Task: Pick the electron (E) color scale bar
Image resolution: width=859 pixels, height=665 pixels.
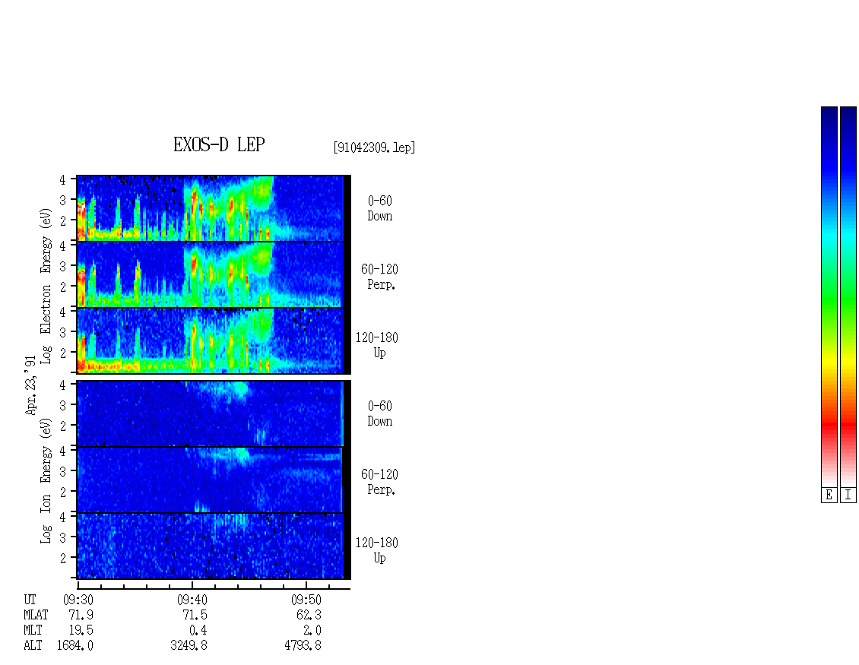Action: click(829, 296)
